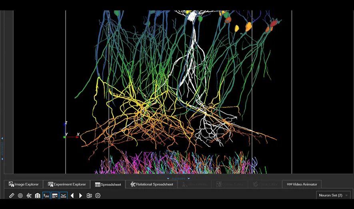Image resolution: width=354 pixels, height=209 pixels.
Task: Switch to the Experiment Explorer tab
Action: [67, 184]
